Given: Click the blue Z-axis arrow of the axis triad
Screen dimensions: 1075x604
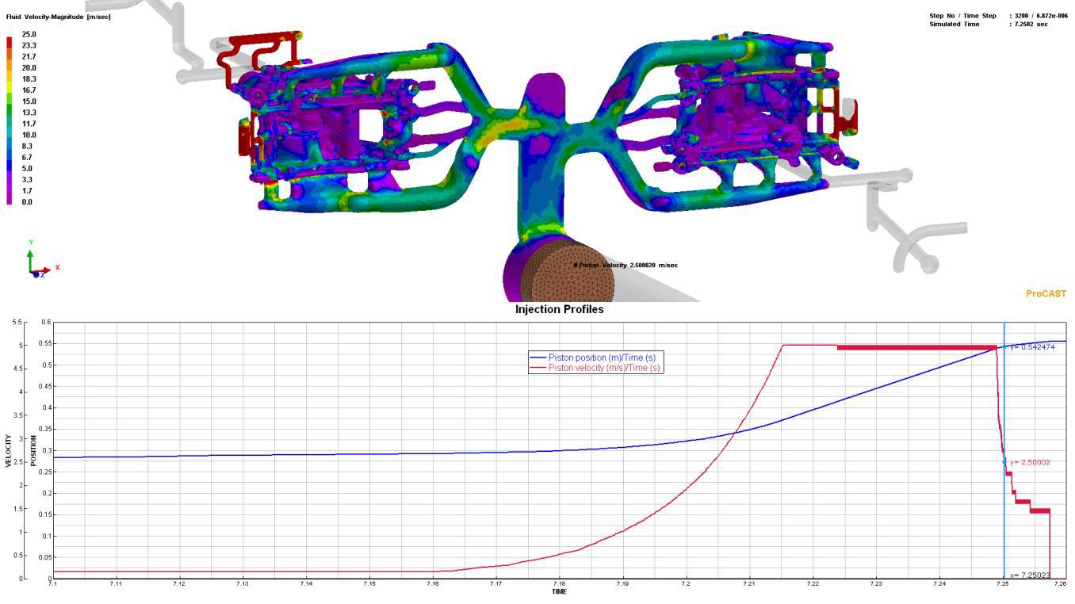Looking at the screenshot, I should pos(36,275).
